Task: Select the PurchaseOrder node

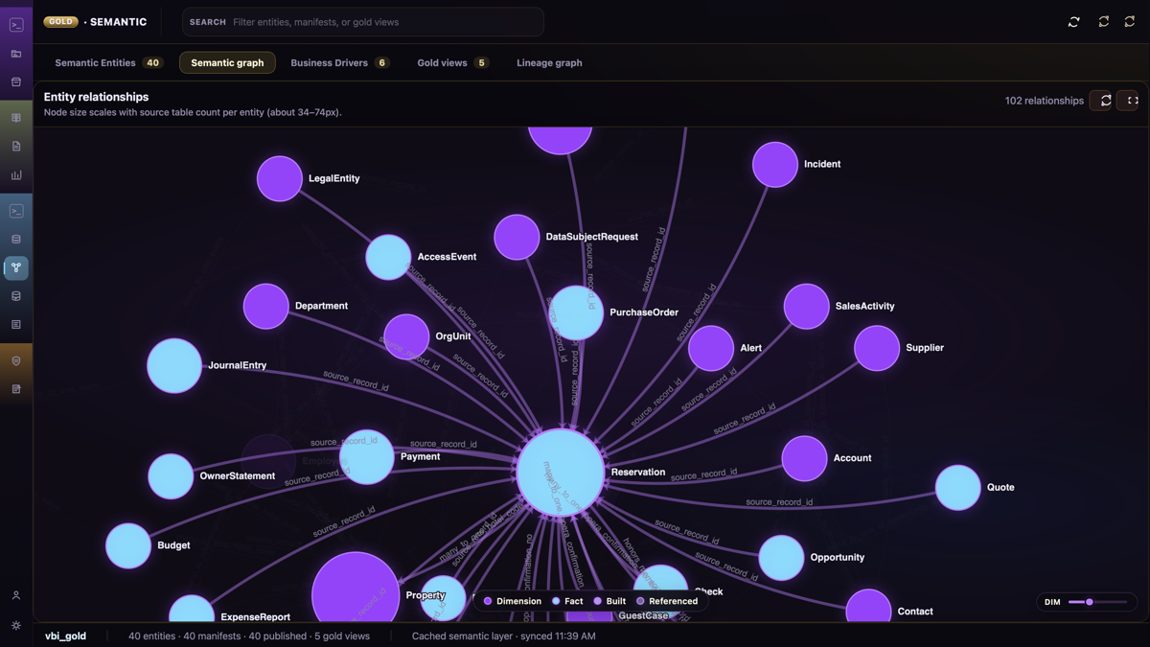Action: click(x=577, y=312)
